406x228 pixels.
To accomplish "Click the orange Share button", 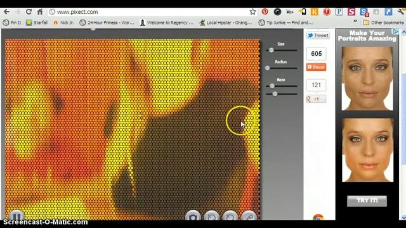I will (x=316, y=67).
